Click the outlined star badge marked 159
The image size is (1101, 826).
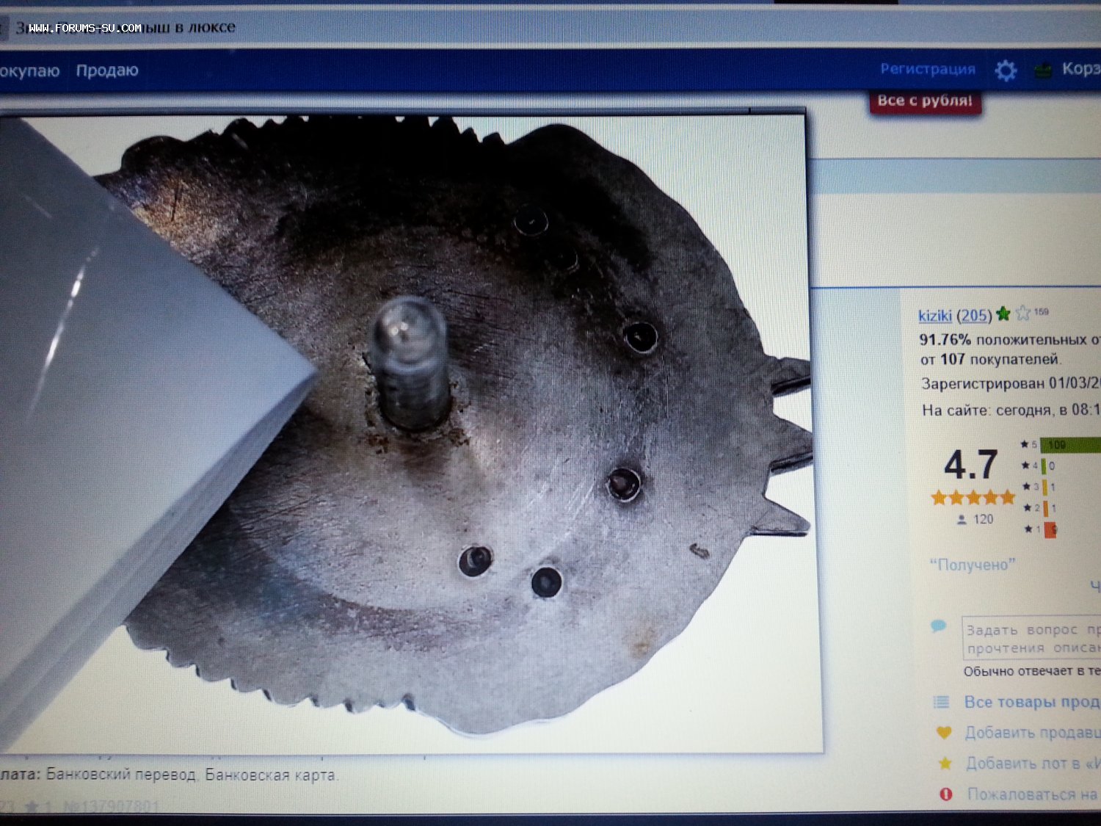(1023, 314)
